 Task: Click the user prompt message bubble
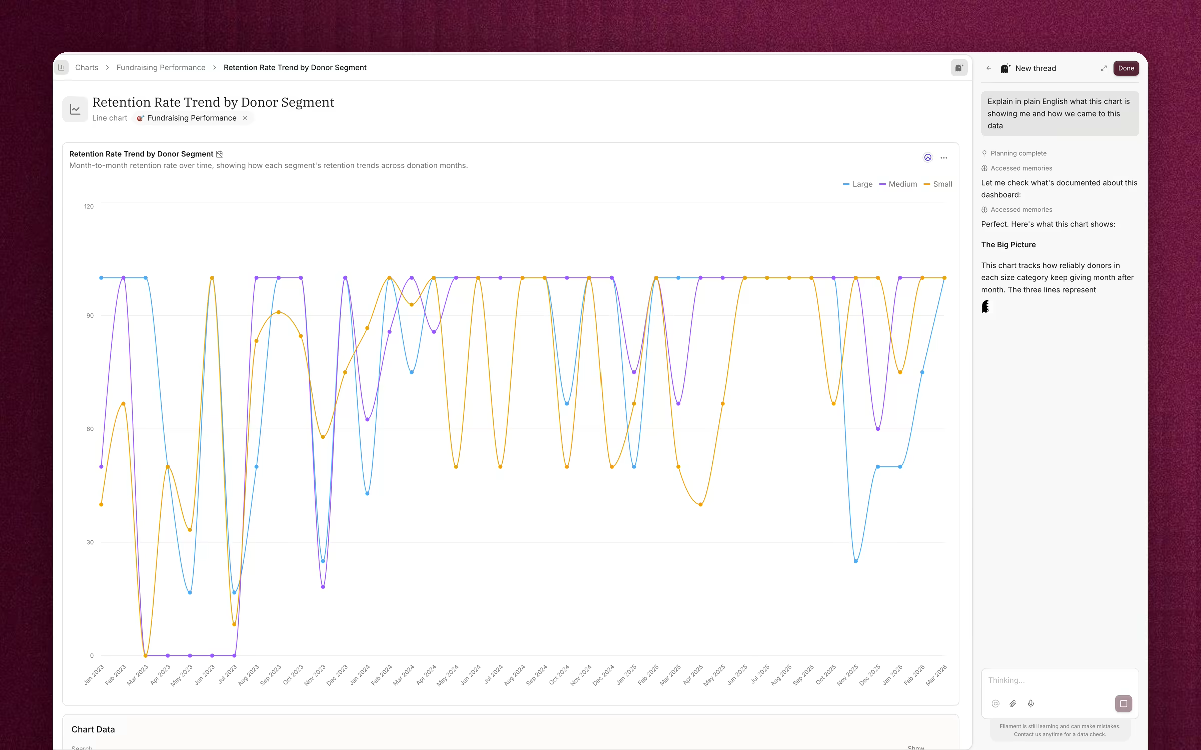point(1060,114)
